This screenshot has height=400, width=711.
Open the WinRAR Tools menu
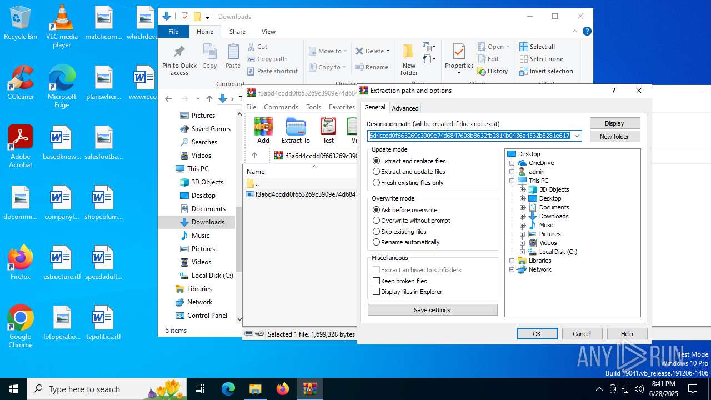[313, 107]
